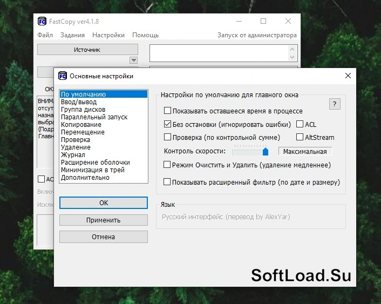Viewport: 381px width, 304px height.
Task: Select Группа дисков settings category
Action: click(104, 110)
